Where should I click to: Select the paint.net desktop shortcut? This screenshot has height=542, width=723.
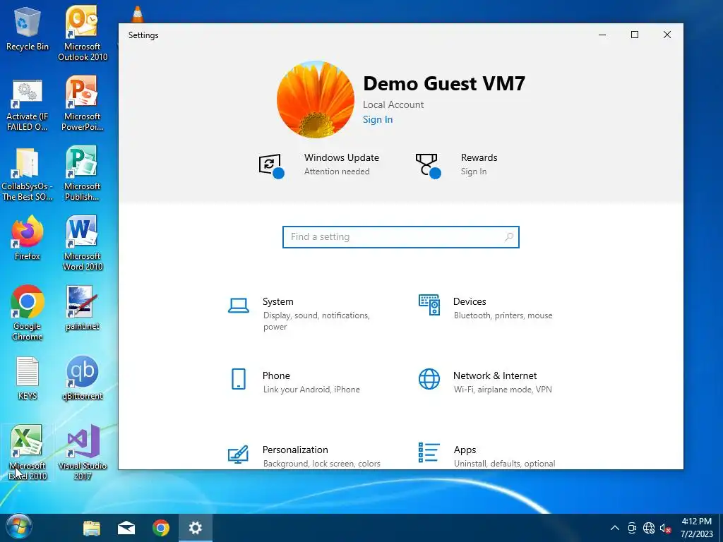click(83, 308)
